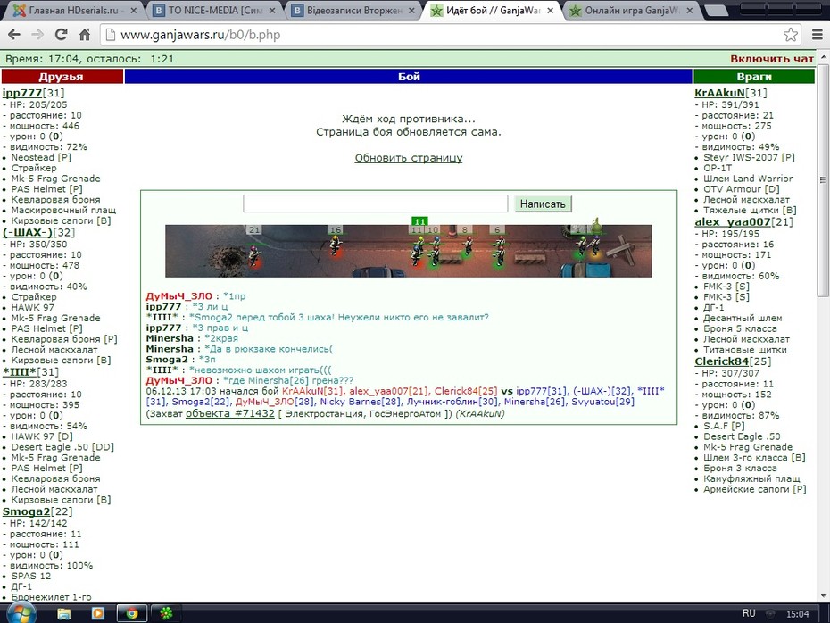830x623 pixels.
Task: Click Smoga2 name on *3п message
Action: [167, 360]
